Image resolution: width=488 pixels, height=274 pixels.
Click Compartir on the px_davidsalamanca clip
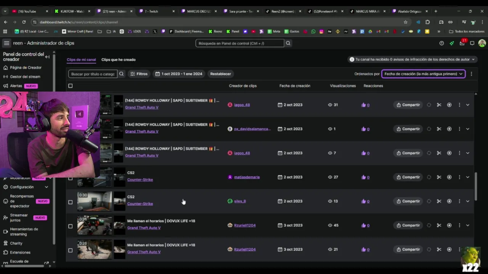pyautogui.click(x=408, y=129)
